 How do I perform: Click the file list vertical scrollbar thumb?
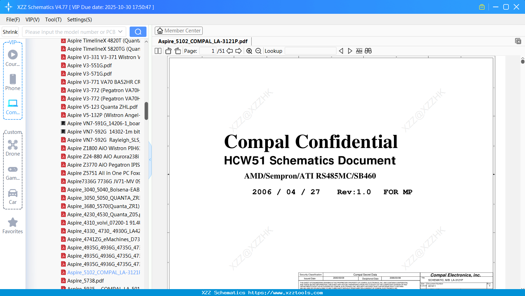pyautogui.click(x=146, y=111)
